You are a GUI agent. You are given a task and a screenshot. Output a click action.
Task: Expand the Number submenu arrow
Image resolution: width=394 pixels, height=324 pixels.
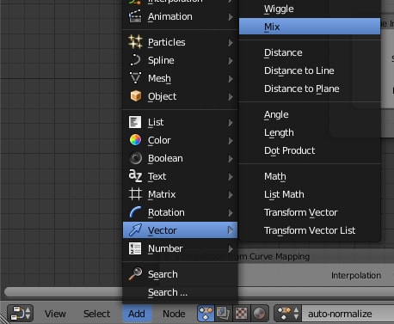pyautogui.click(x=231, y=249)
